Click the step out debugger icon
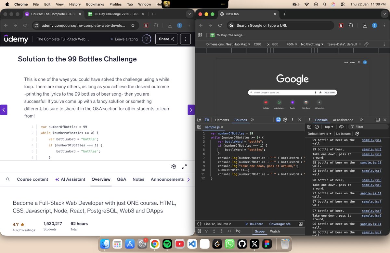Image resolution: width=390 pixels, height=253 pixels. tap(221, 231)
